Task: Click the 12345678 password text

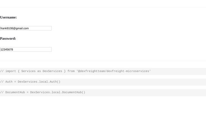Action: coord(7,49)
